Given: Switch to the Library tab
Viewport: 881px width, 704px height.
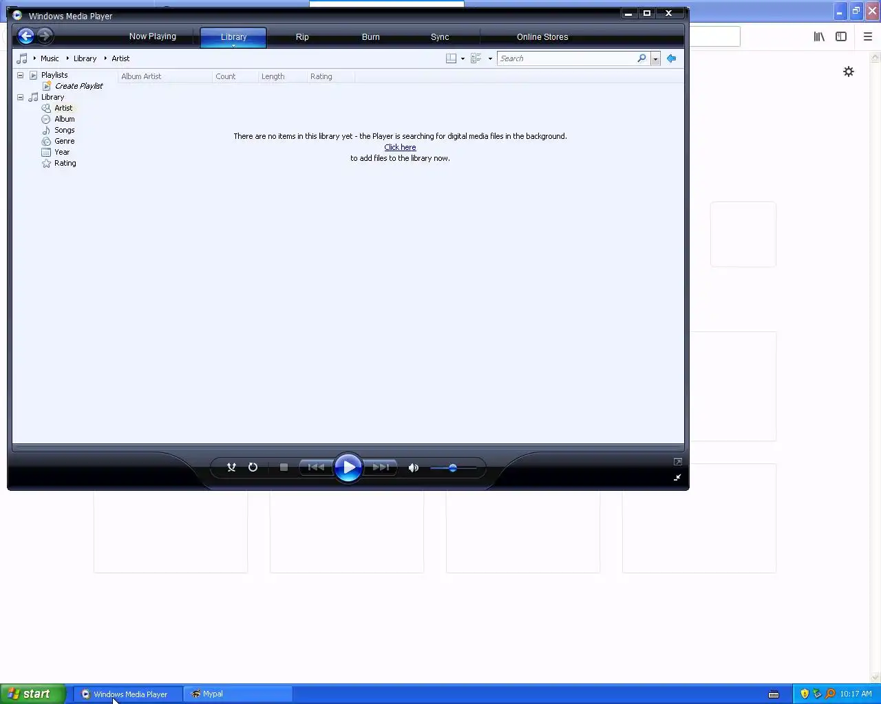Looking at the screenshot, I should pos(233,37).
